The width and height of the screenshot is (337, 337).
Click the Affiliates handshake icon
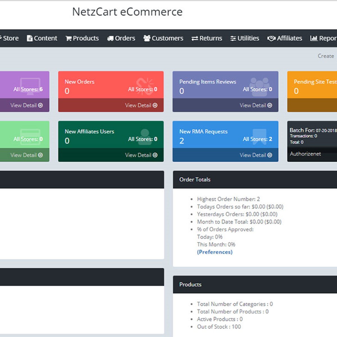271,38
